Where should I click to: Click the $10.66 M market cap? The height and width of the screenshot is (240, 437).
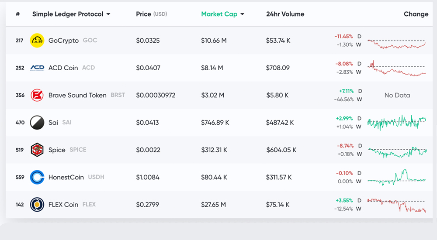tap(214, 41)
